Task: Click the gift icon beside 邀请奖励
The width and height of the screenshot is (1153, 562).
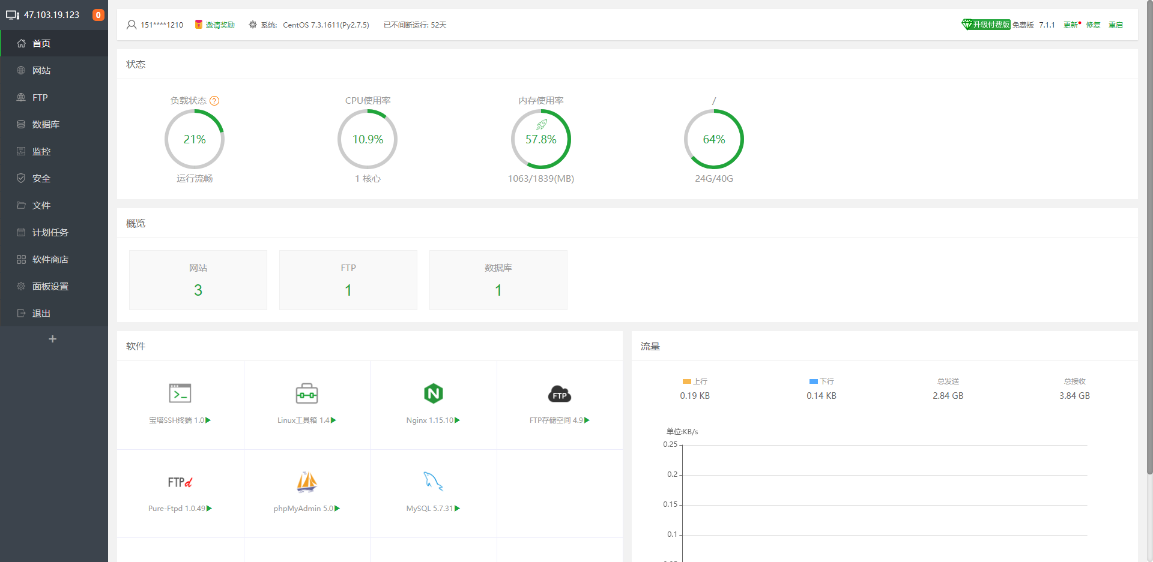Action: click(x=199, y=25)
